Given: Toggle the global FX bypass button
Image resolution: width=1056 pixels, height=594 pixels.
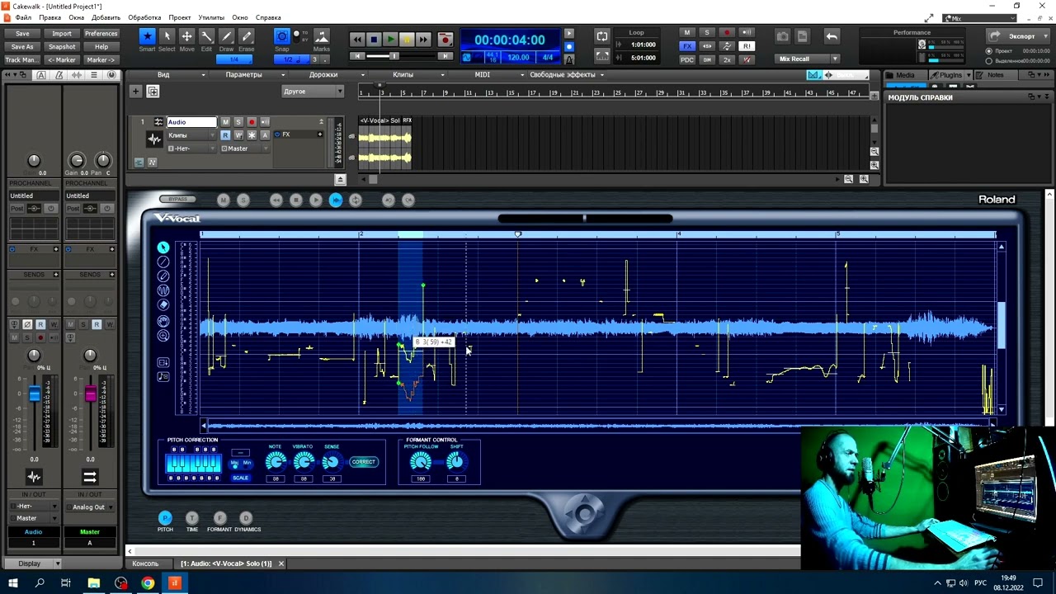Looking at the screenshot, I should click(687, 46).
